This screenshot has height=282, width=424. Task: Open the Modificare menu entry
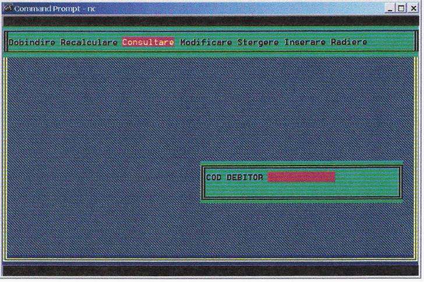point(206,42)
